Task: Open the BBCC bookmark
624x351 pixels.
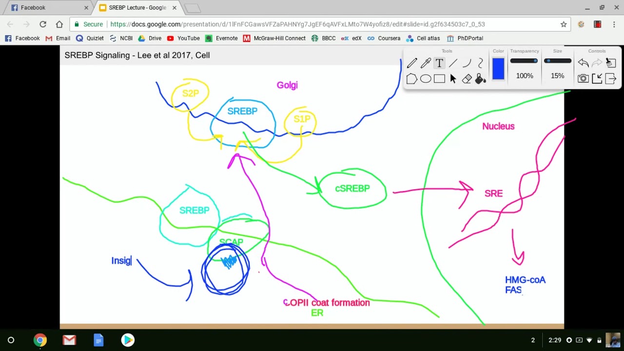Action: tap(323, 38)
